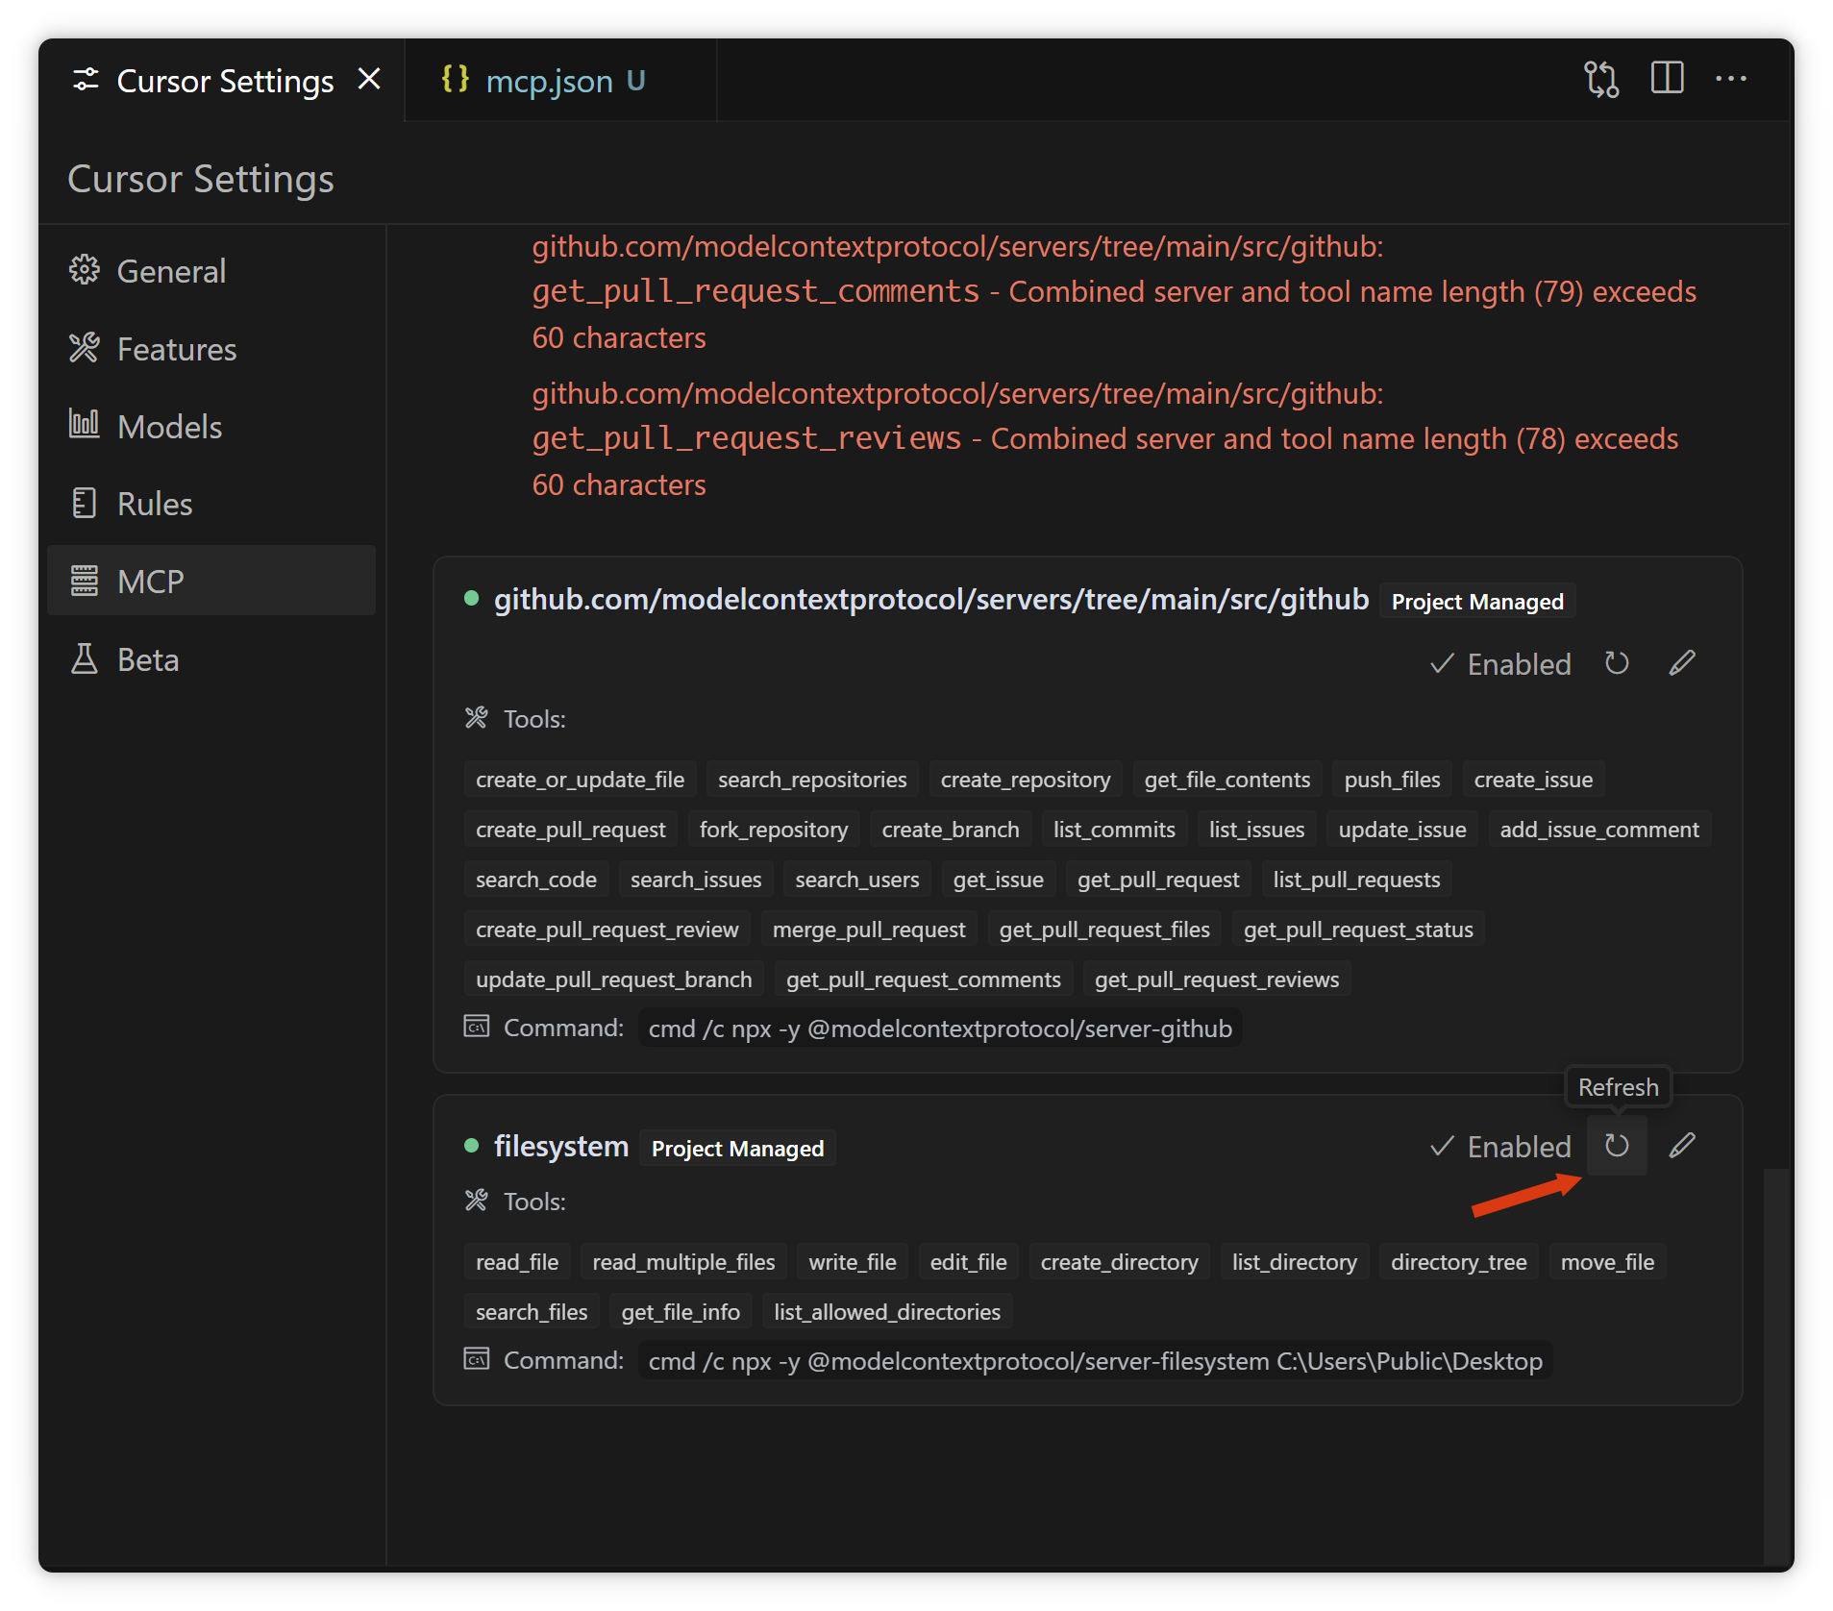Click the create_or_update_file tool chip
The width and height of the screenshot is (1833, 1611).
580,780
